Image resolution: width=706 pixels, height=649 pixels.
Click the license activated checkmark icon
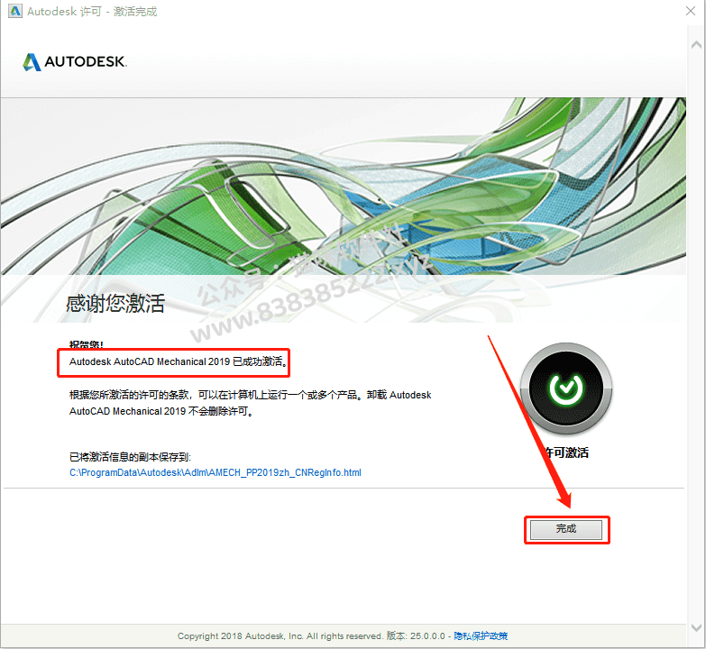(x=566, y=388)
